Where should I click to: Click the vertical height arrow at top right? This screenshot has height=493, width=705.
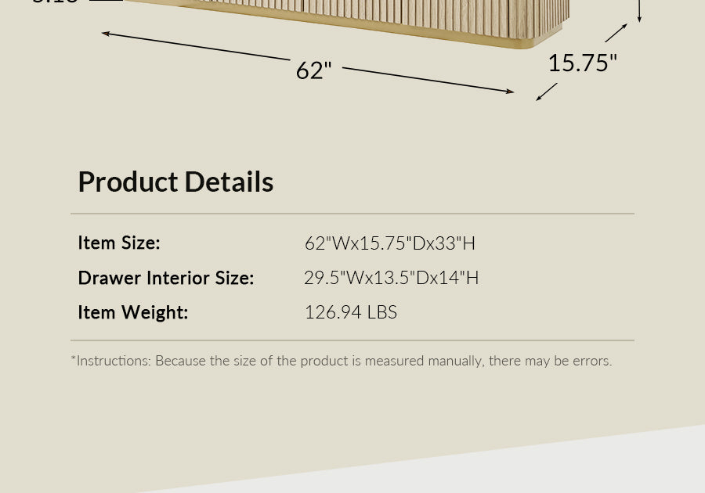(x=639, y=12)
